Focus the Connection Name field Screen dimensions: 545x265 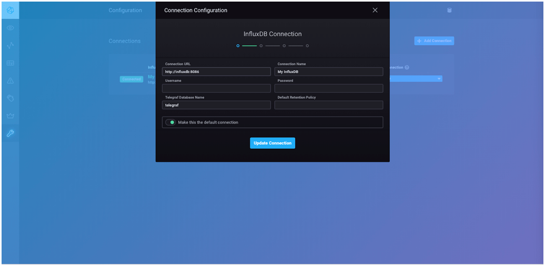[329, 72]
